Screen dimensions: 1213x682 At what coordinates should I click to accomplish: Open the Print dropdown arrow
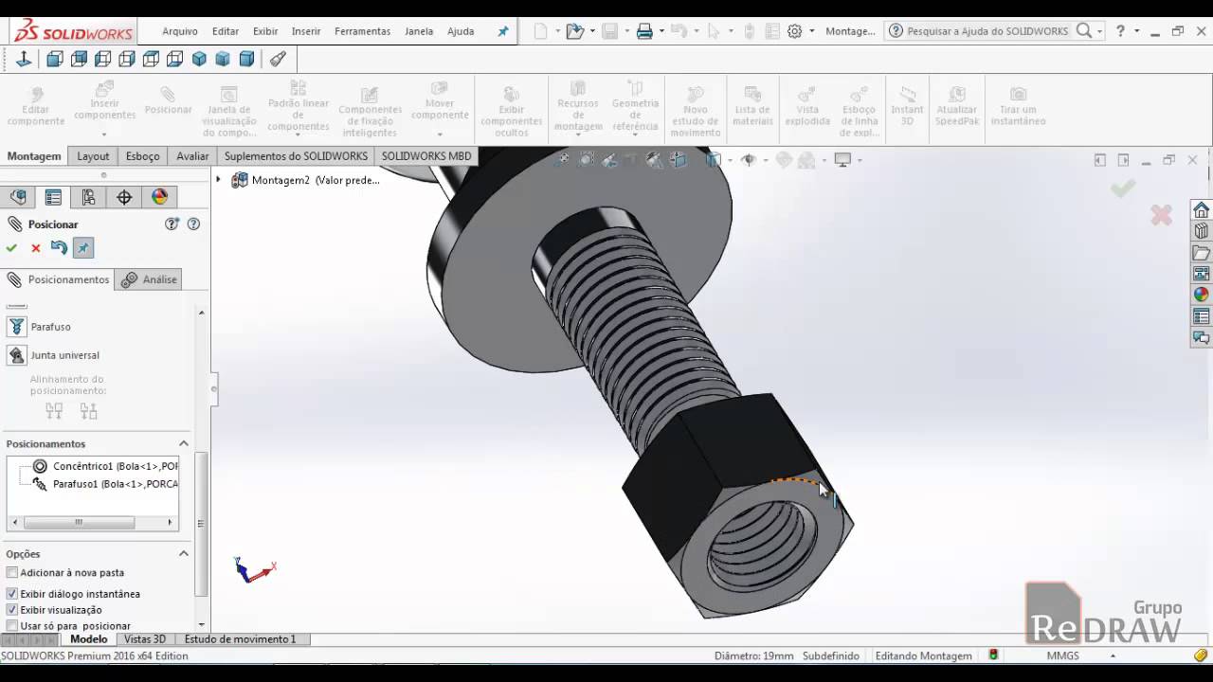(x=661, y=31)
